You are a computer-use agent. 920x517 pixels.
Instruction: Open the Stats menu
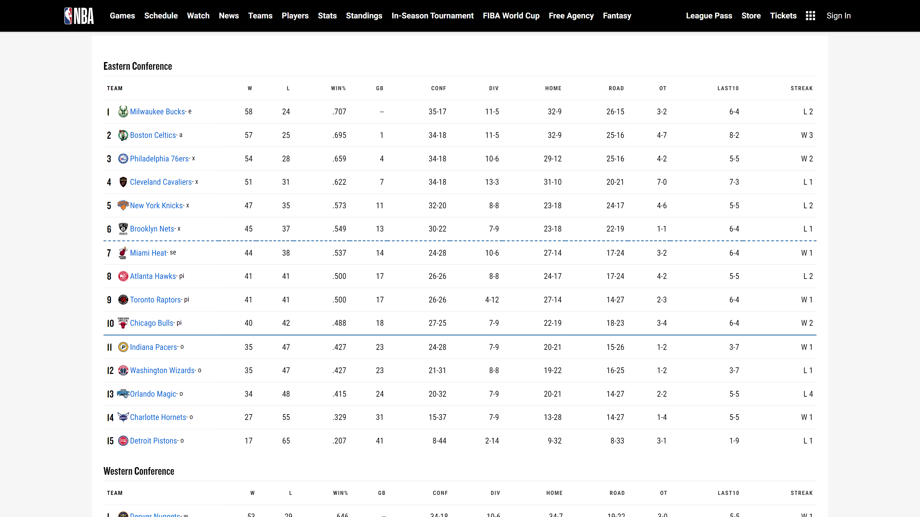pyautogui.click(x=327, y=16)
